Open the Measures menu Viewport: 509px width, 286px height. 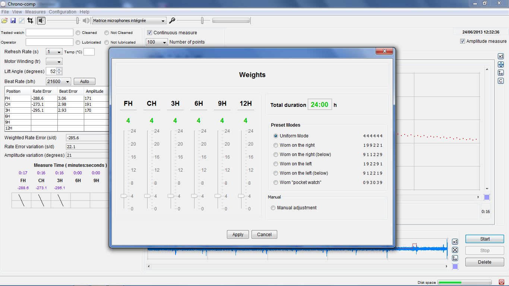35,12
